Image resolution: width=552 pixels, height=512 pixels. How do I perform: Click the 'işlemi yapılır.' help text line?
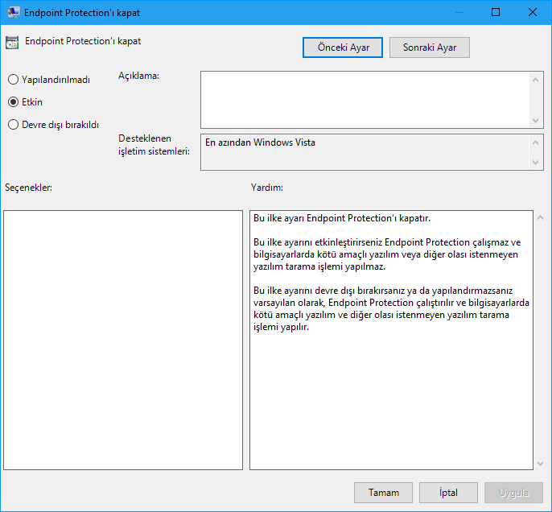pyautogui.click(x=281, y=327)
